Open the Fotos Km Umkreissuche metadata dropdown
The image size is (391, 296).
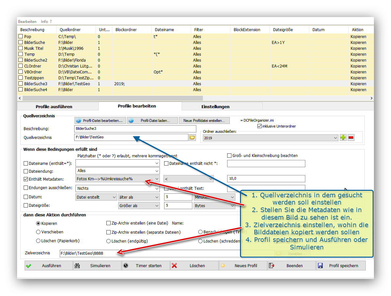[x=157, y=179]
